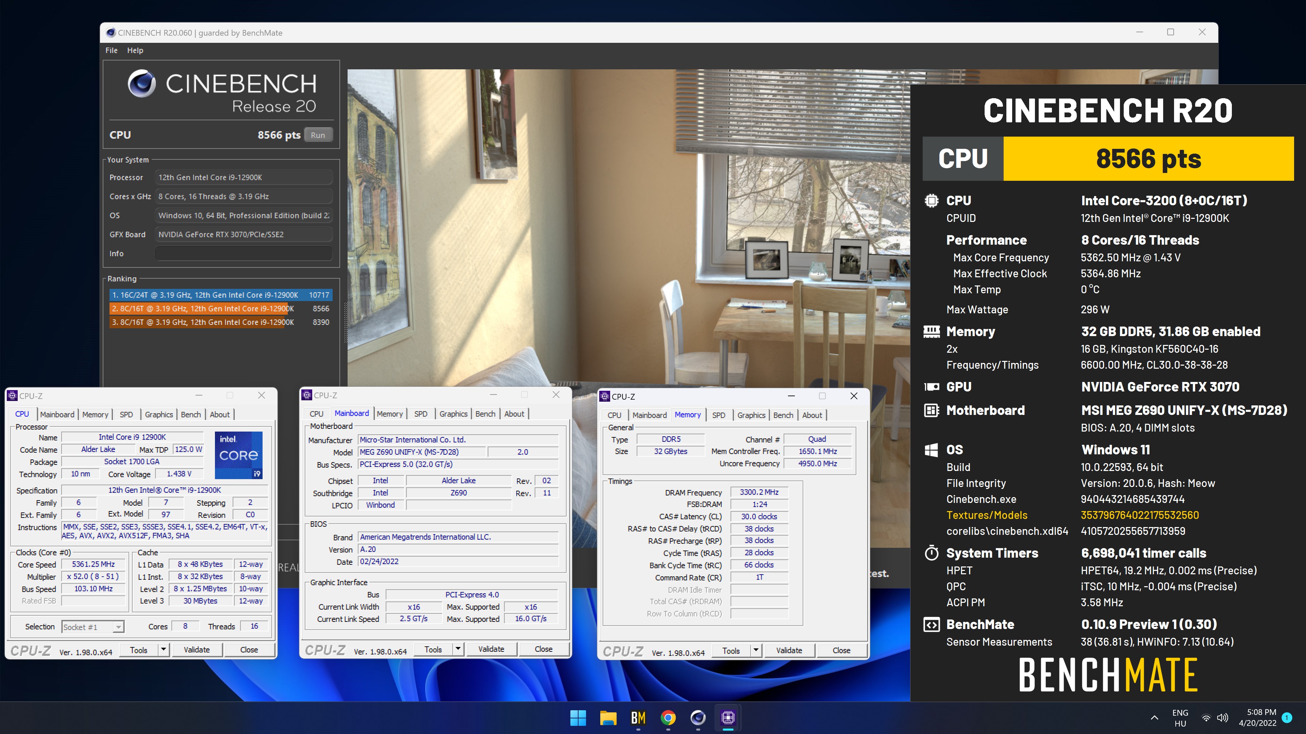Minimize the right CPU-Z Memory window
The height and width of the screenshot is (734, 1306).
(x=791, y=396)
